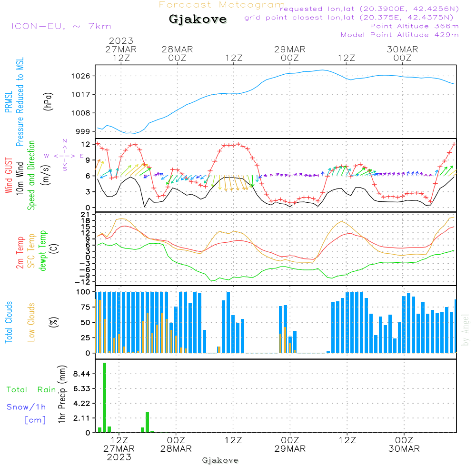Click the '(C)' temperature unit label
This screenshot has width=476, height=476.
(x=54, y=249)
